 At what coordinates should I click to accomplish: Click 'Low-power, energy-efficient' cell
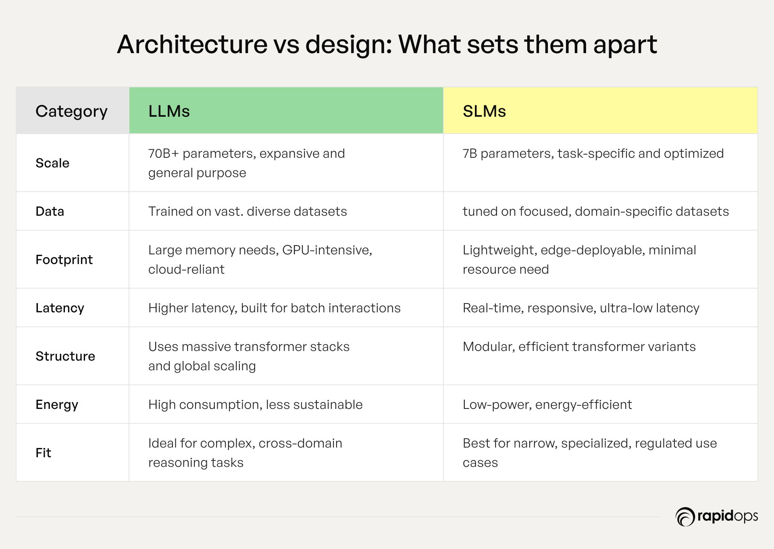click(601, 405)
